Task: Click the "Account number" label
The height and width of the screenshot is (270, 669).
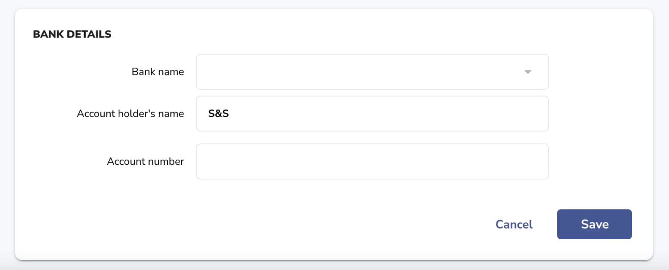Action: (145, 161)
